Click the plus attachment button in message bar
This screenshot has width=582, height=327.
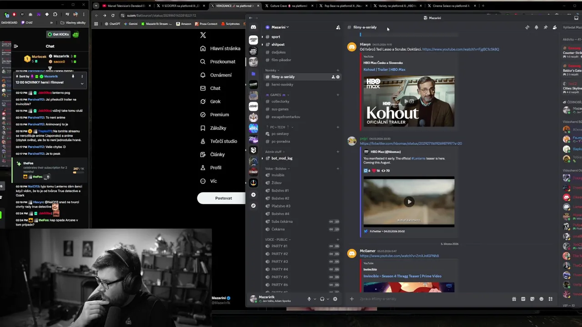coord(351,299)
